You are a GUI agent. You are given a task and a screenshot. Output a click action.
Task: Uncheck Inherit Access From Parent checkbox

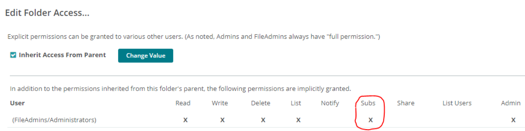coord(13,55)
